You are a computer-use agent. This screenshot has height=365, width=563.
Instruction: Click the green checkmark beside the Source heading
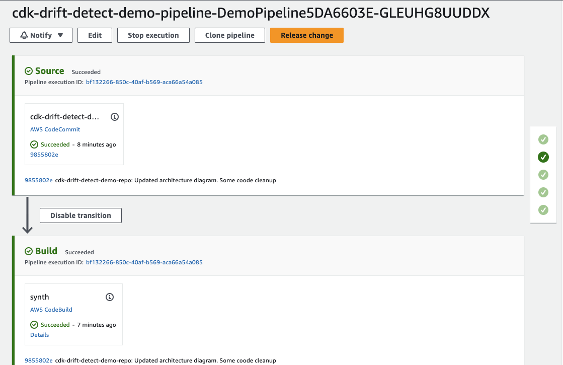[29, 71]
